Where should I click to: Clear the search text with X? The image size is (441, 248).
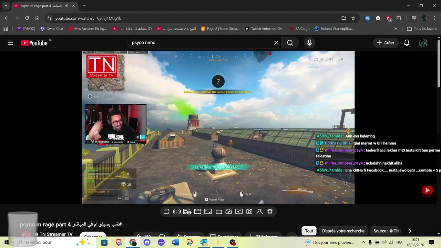276,43
